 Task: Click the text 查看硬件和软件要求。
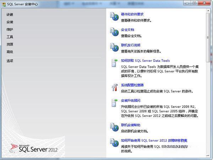click(x=136, y=21)
